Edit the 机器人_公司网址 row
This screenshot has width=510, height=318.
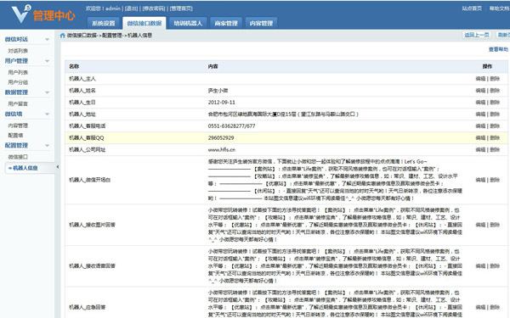480,149
